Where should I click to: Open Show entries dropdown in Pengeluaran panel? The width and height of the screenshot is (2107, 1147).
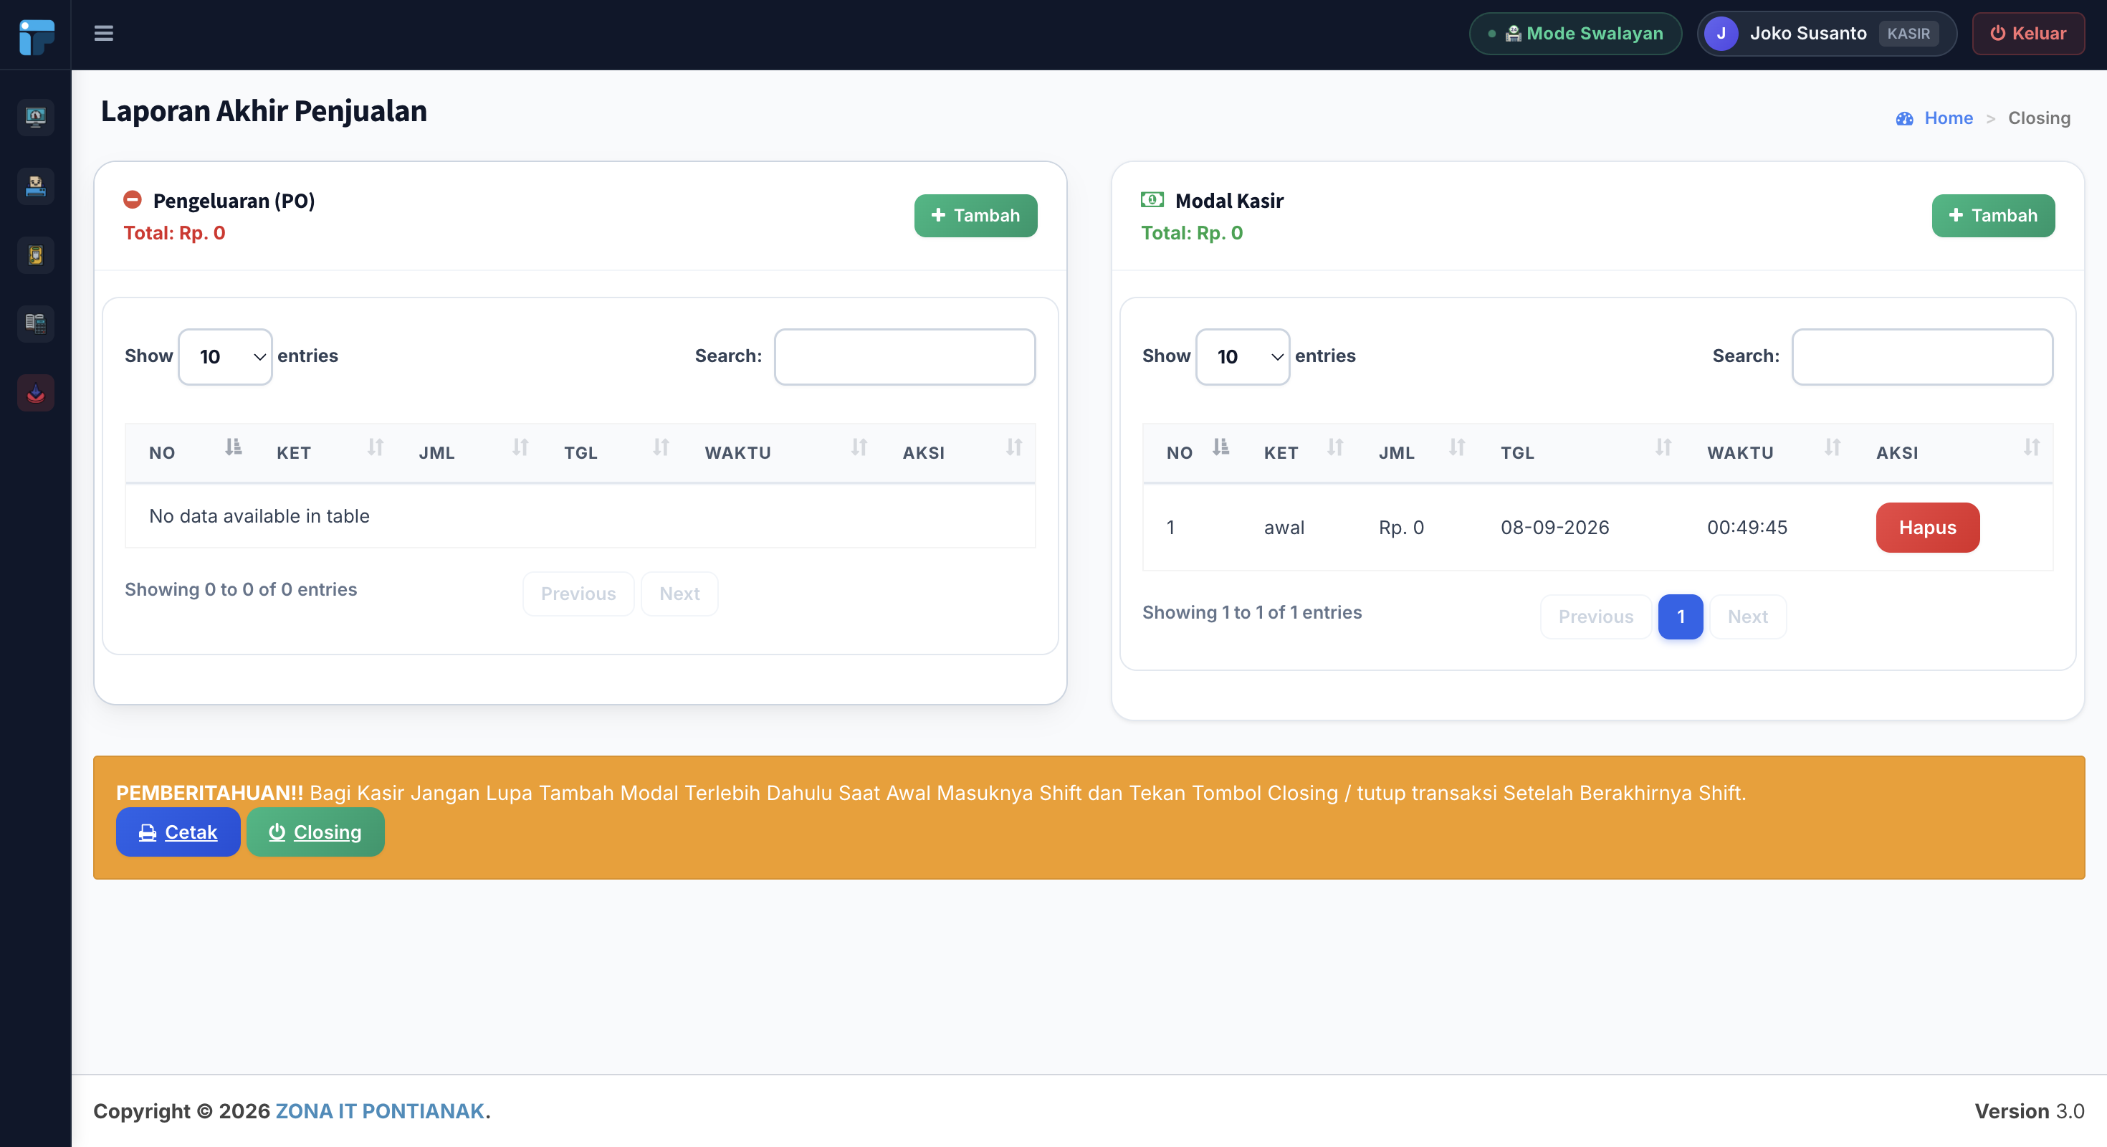225,356
